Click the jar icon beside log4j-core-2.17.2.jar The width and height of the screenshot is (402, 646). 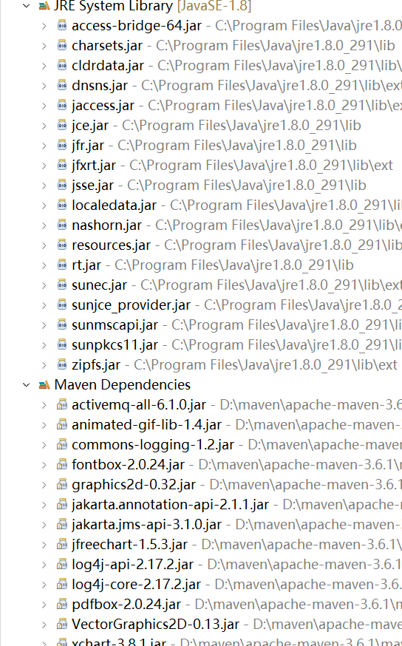pos(62,584)
